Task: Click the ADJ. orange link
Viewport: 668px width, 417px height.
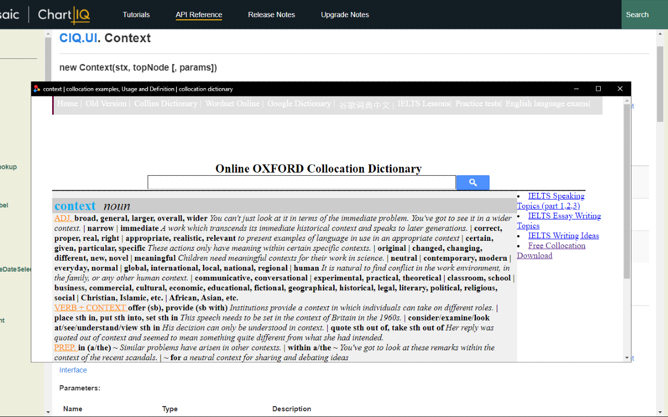Action: click(63, 218)
